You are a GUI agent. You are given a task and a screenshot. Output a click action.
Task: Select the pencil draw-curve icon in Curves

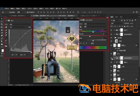point(6,41)
